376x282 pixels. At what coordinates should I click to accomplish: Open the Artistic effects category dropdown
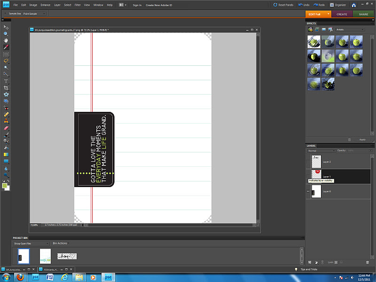point(350,30)
